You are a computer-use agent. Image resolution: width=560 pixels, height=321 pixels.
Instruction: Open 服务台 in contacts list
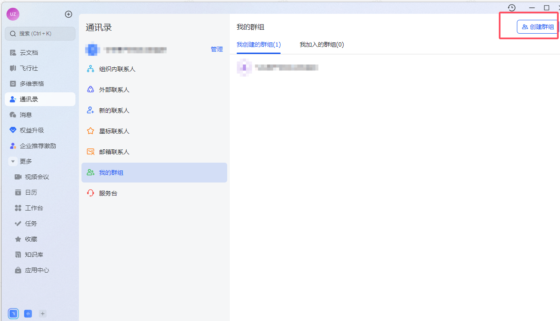click(108, 193)
